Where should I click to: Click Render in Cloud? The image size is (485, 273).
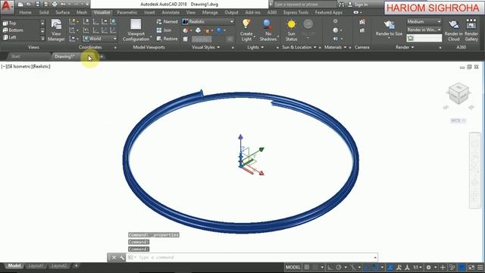click(454, 30)
